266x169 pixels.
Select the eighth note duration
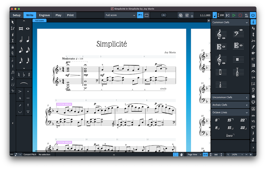point(21,50)
